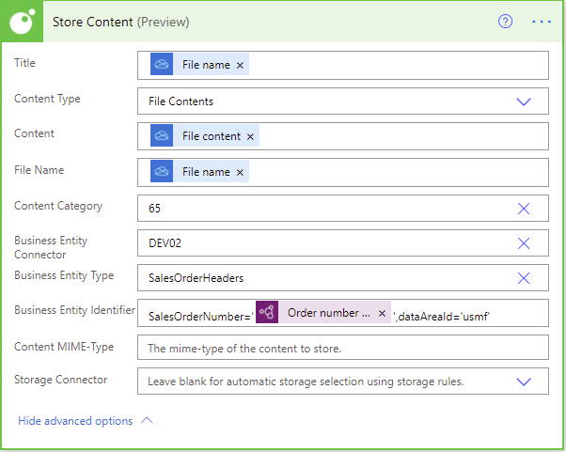Screen dimensions: 566x452
Task: Remove the Order number dynamic token
Action: (x=382, y=313)
